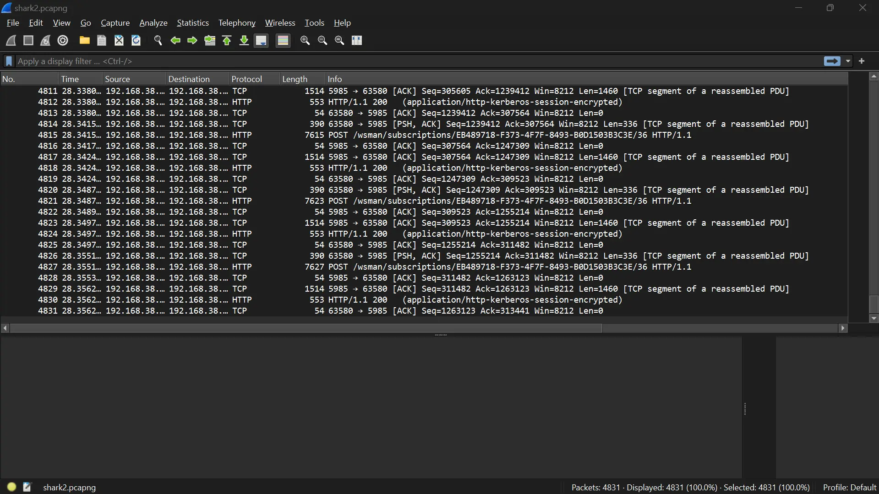
Task: Select packet 4815 POST wsman row
Action: 424,135
